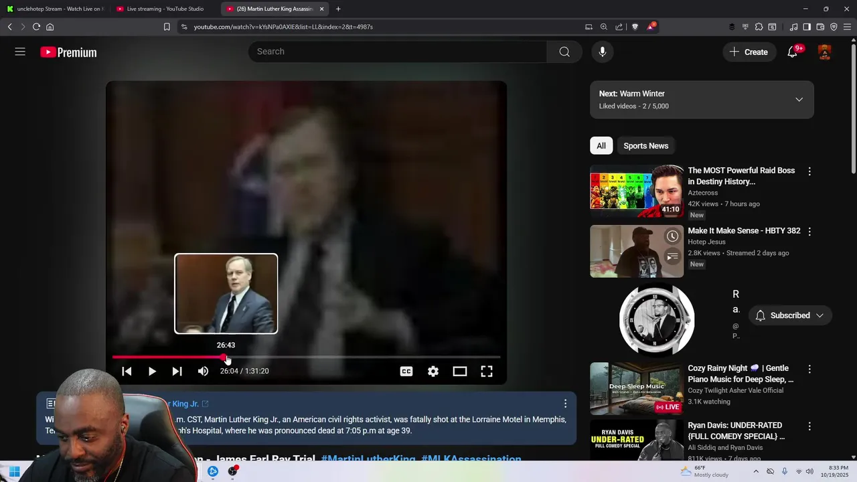This screenshot has height=482, width=857.
Task: Open options for Make It Make Sense
Action: pyautogui.click(x=809, y=232)
